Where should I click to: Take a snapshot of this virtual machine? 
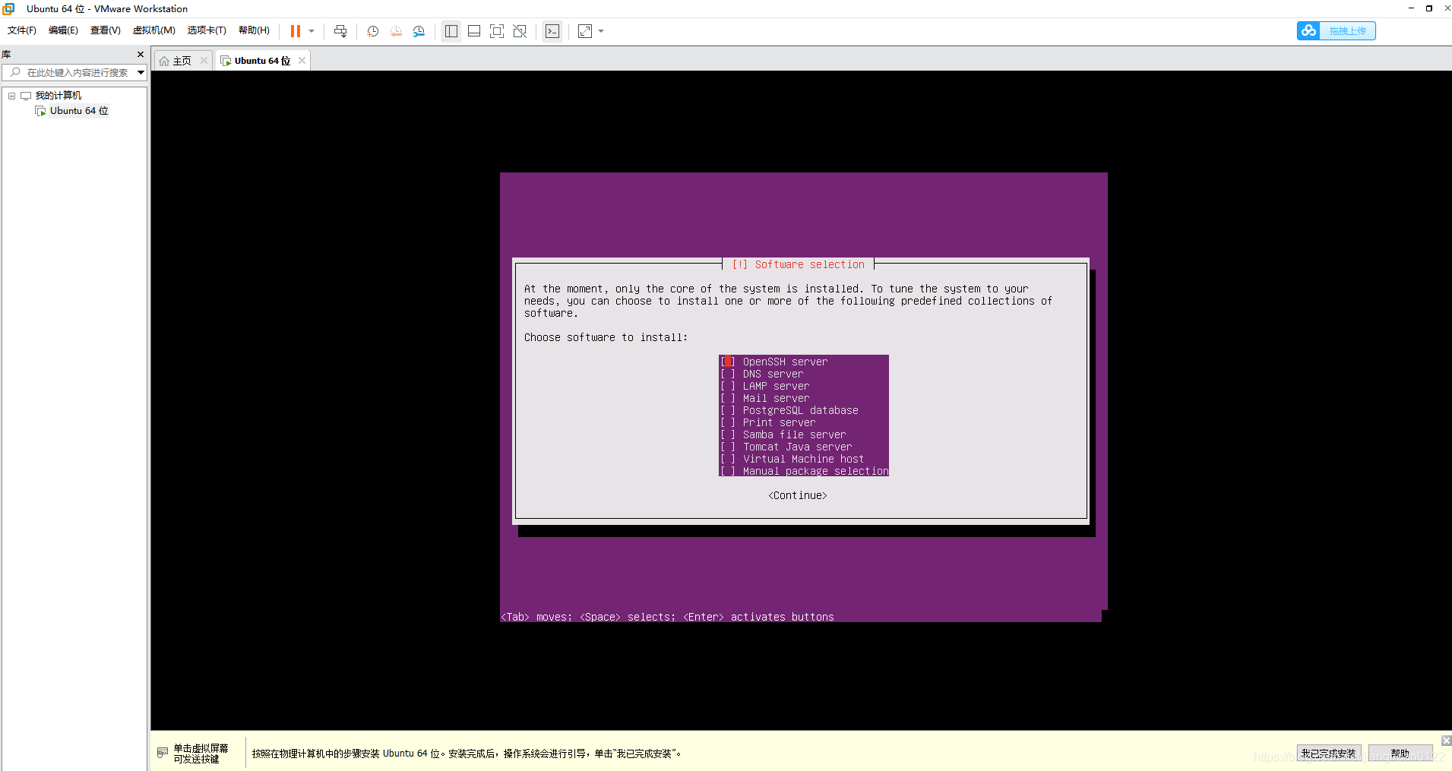click(373, 31)
